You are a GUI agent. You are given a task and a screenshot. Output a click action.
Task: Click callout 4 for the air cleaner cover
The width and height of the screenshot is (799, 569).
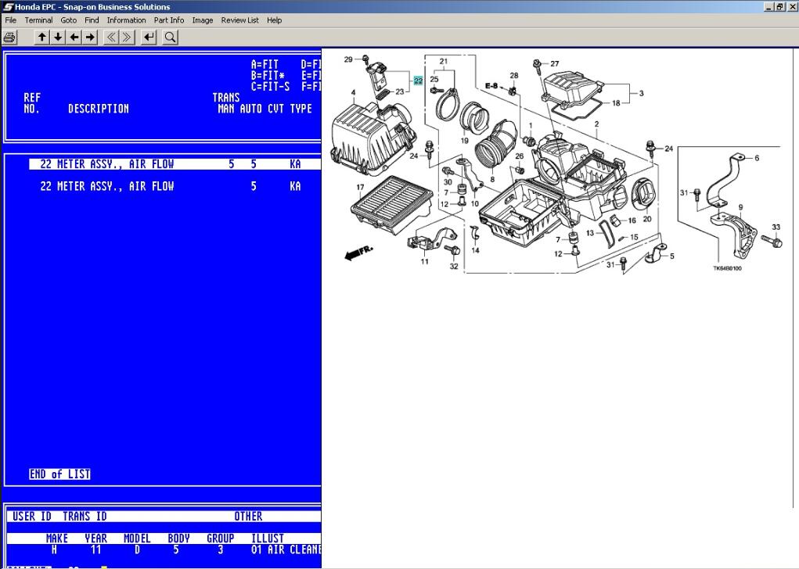353,93
